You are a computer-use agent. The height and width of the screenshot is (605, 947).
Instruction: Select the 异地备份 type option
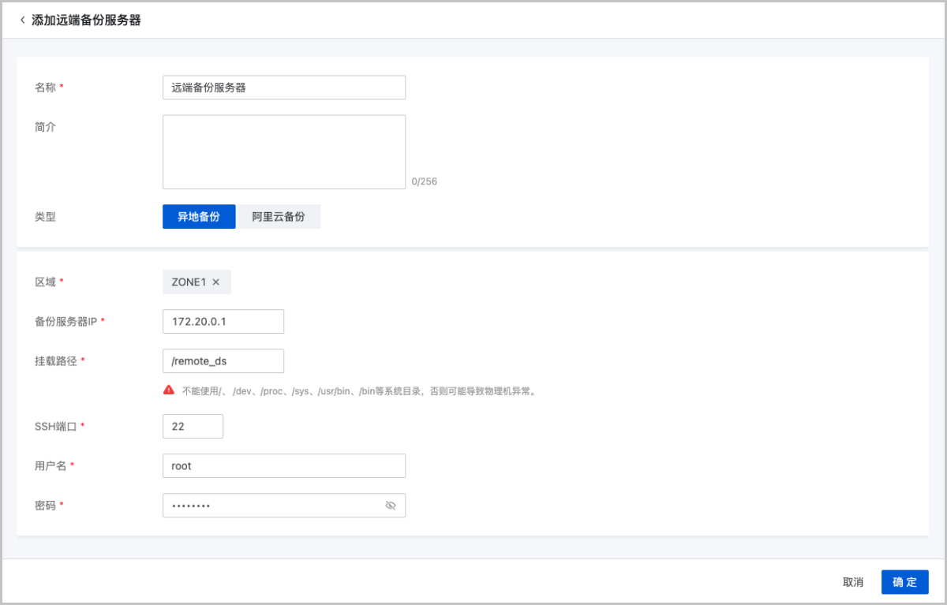click(199, 217)
